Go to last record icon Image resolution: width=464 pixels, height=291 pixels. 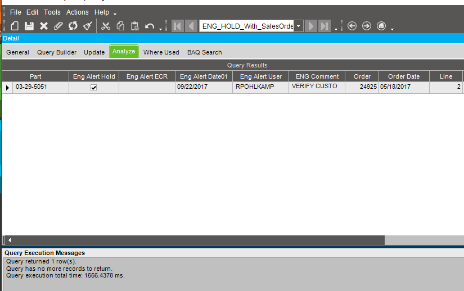tap(325, 26)
